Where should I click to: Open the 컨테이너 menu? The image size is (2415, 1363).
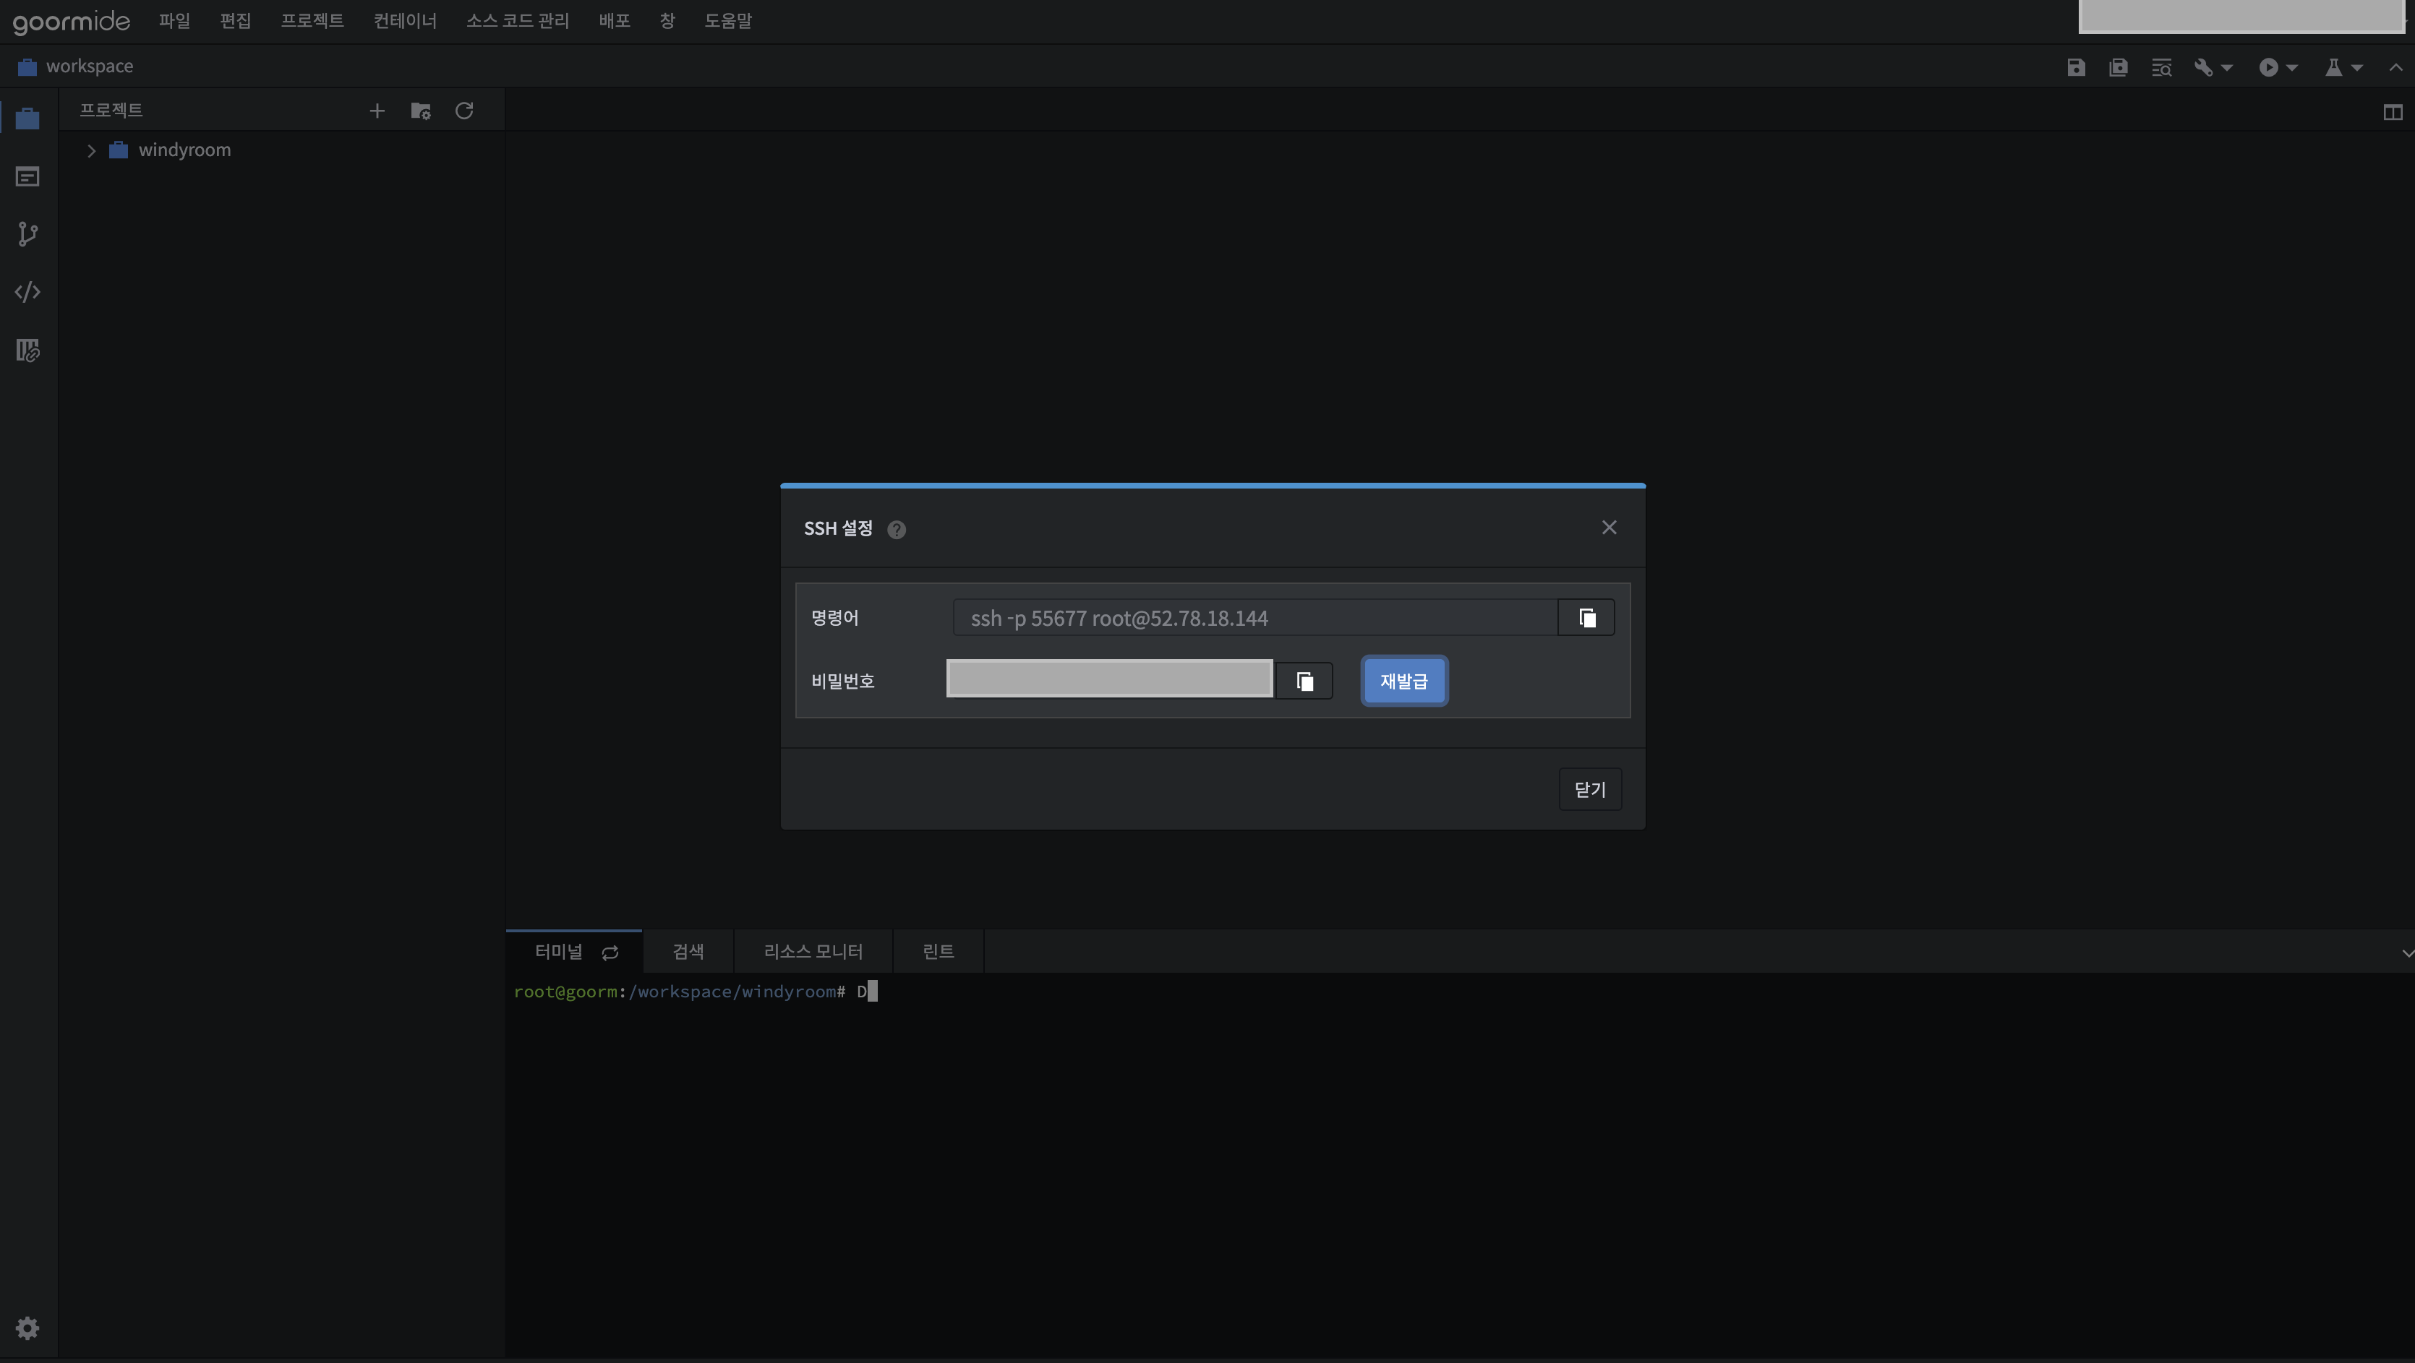405,21
